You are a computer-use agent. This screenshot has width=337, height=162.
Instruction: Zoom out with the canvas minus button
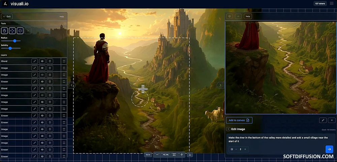point(157,155)
